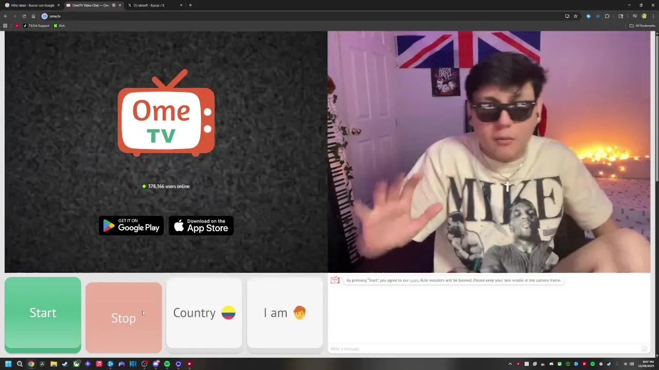The width and height of the screenshot is (659, 370).
Task: Click the green Start chat button
Action: (43, 314)
